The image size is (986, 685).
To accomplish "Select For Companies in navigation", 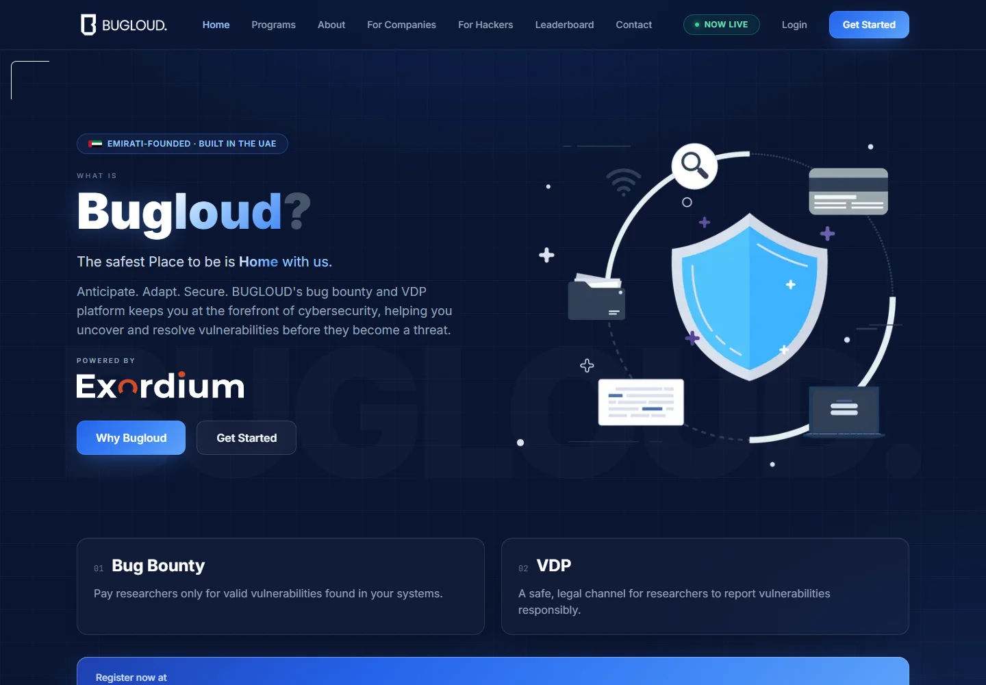I will tap(401, 25).
